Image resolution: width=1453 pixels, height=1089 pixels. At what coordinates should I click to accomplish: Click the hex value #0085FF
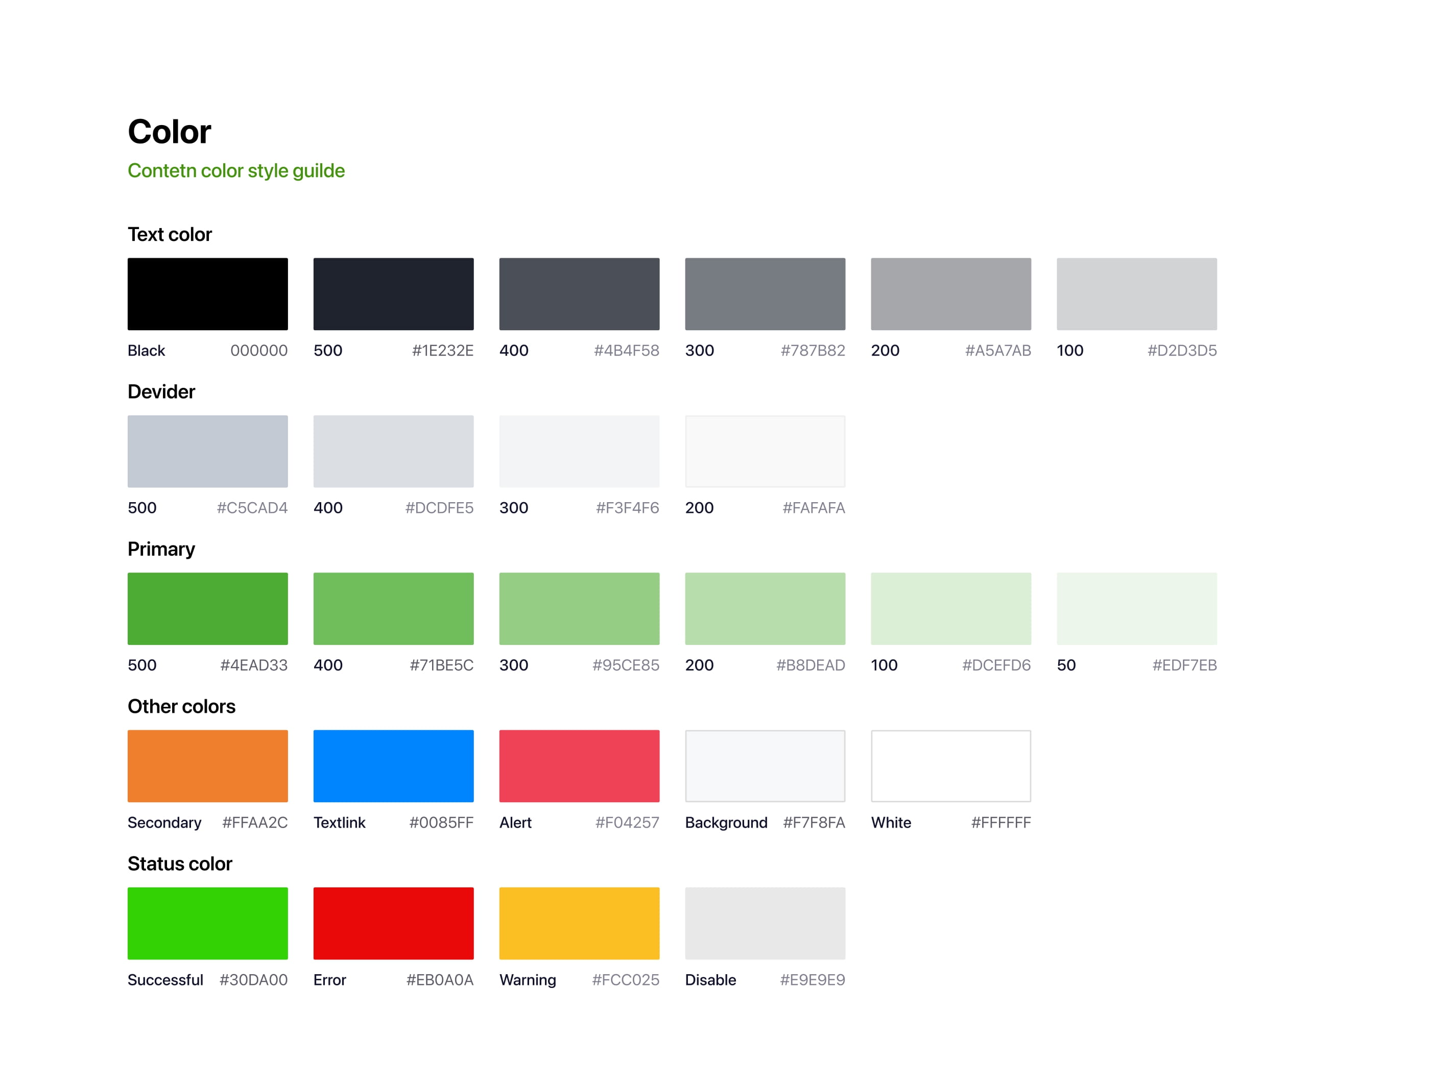pos(441,823)
